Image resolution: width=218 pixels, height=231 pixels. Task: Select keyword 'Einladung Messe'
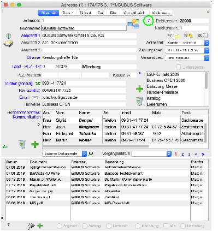162,86
